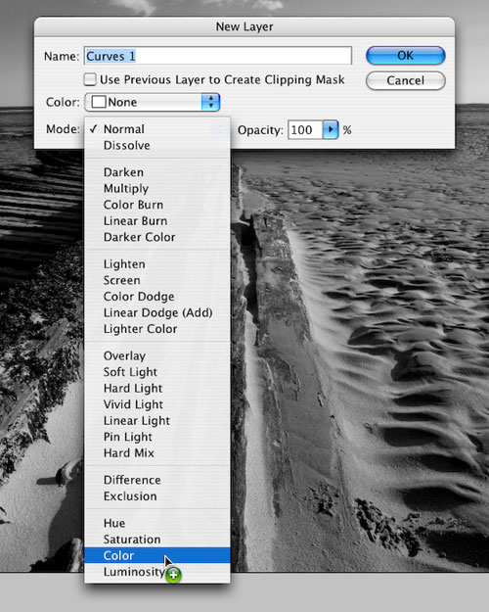Select Linear Dodge (Add) mode

(157, 312)
